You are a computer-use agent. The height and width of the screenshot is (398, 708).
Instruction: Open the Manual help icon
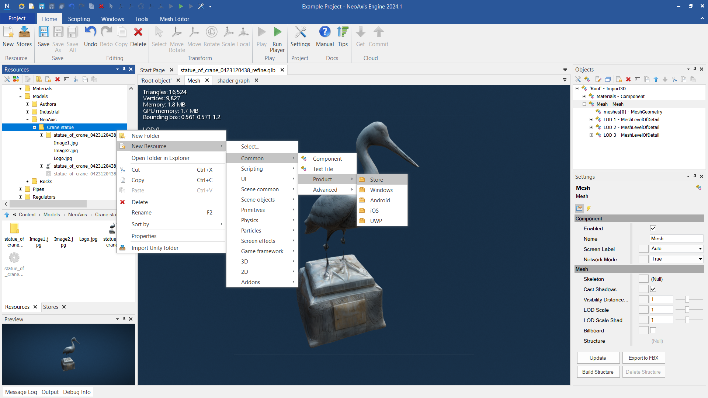coord(325,32)
